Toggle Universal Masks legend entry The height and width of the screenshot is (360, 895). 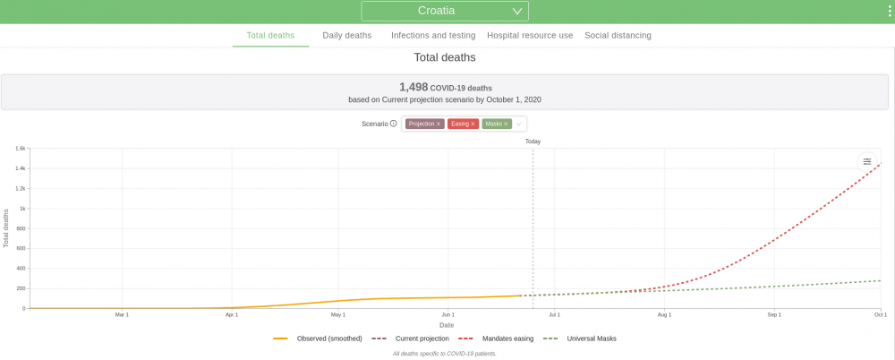pyautogui.click(x=579, y=339)
